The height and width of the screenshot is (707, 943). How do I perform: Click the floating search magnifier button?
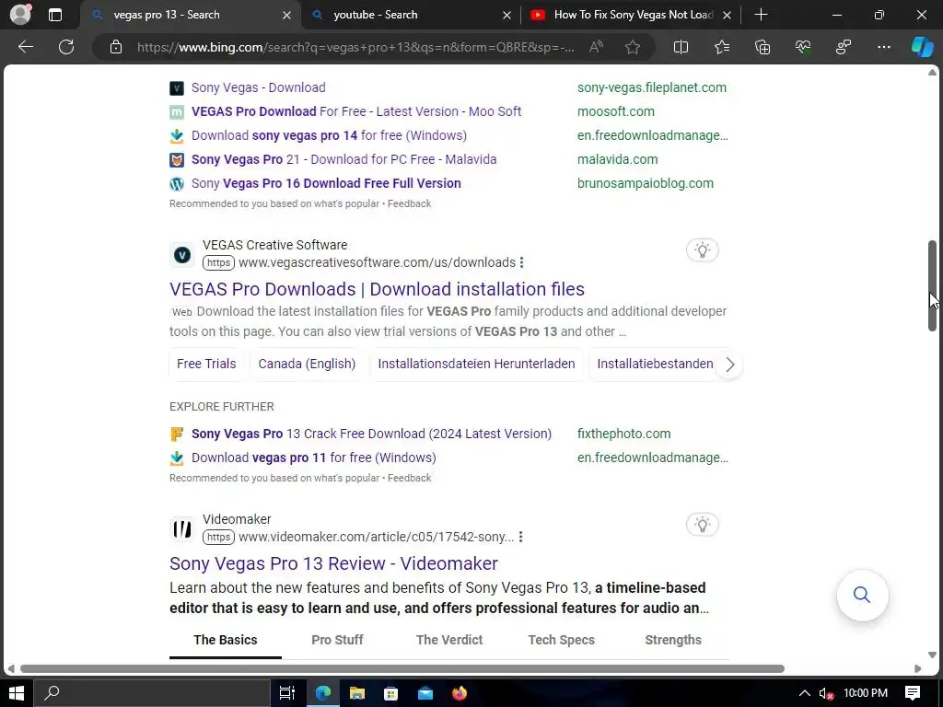point(862,595)
